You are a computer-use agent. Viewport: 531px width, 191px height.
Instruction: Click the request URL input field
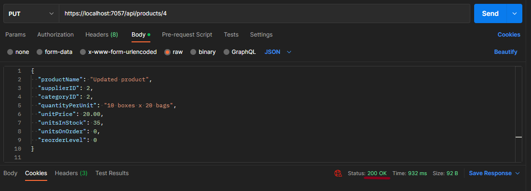pyautogui.click(x=265, y=13)
